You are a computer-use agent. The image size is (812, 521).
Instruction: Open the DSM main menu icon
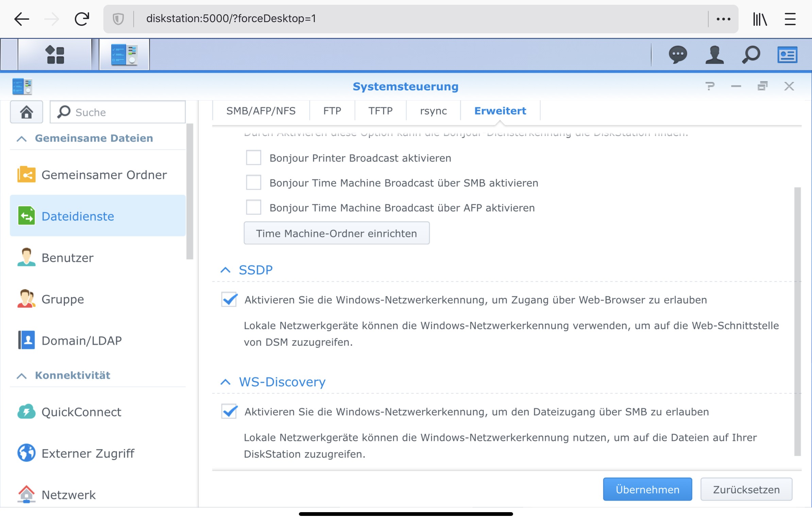(55, 54)
